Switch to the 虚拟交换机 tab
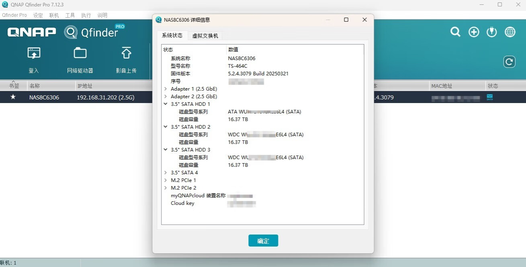 click(x=205, y=36)
